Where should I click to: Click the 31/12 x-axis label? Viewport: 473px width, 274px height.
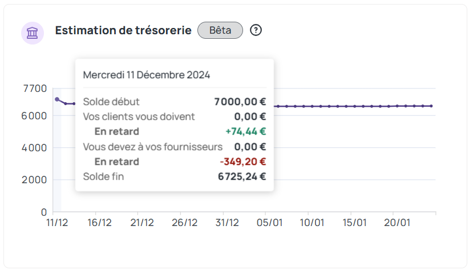227,223
